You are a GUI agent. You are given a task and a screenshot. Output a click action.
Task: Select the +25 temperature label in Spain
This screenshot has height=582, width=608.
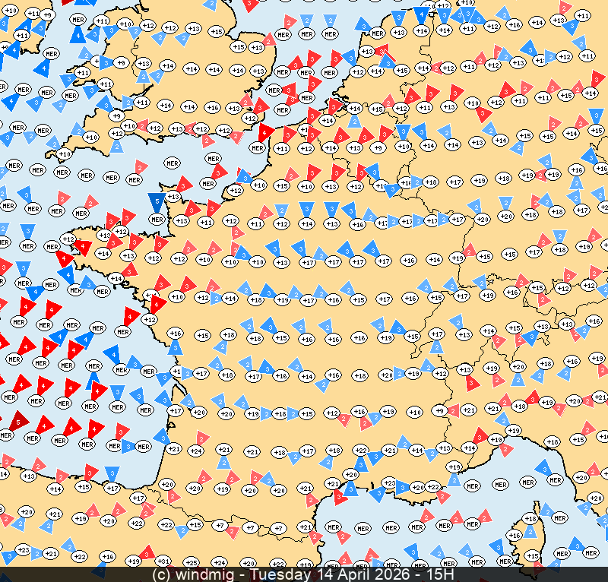[x=191, y=563]
